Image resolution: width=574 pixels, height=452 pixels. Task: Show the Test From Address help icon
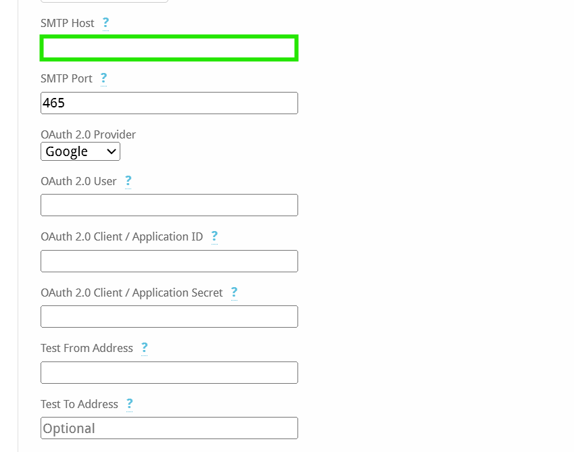point(145,348)
